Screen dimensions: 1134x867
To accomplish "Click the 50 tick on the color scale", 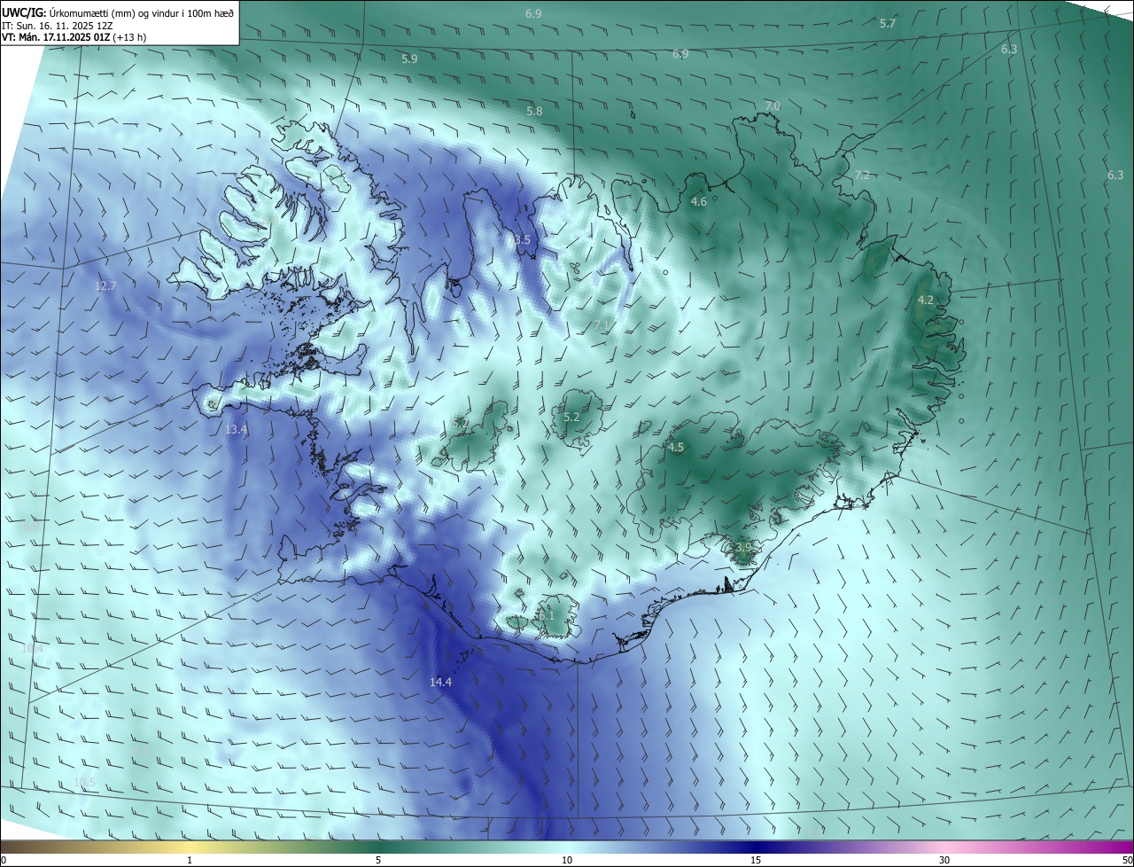I will click(1127, 861).
